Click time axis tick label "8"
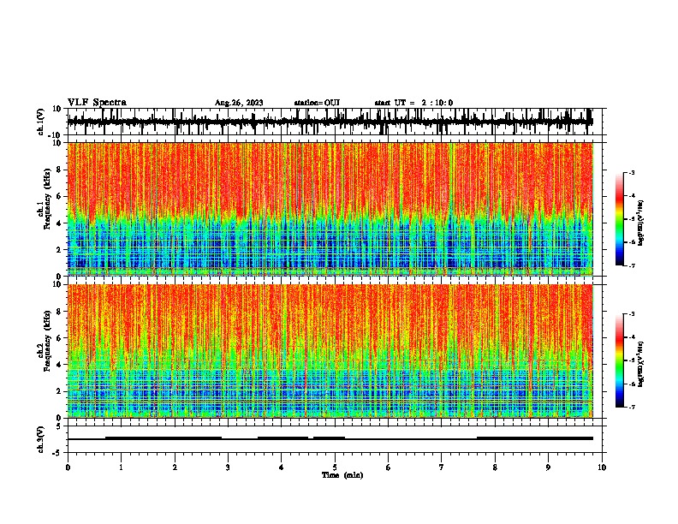Screen dimensions: 678x524 (495, 467)
